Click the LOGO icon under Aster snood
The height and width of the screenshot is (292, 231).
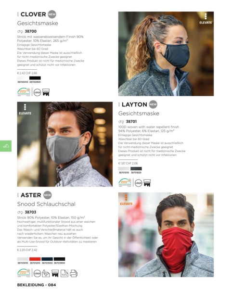click(x=37, y=273)
